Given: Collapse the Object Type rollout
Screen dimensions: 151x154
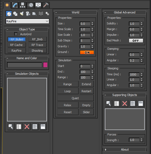Looking at the screenshot, I should (x=27, y=29).
